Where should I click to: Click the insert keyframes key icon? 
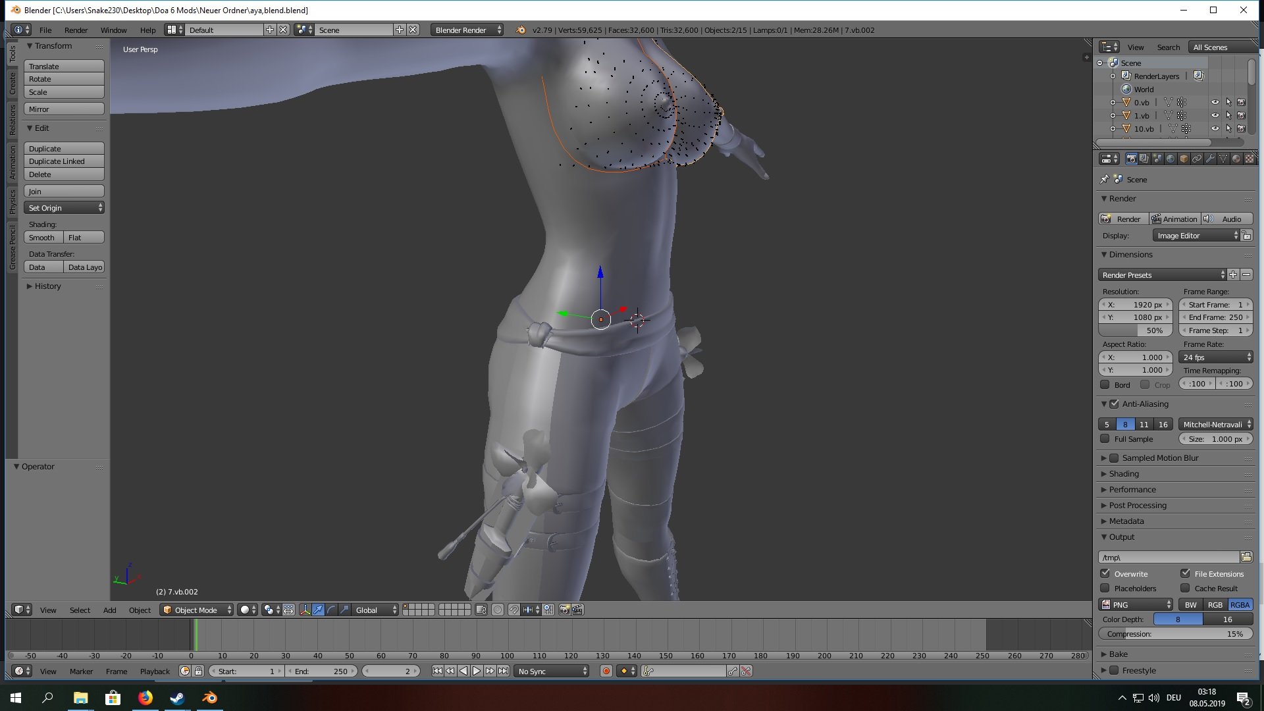coord(733,671)
